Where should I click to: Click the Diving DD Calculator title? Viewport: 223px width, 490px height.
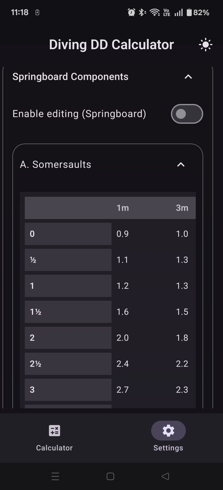pyautogui.click(x=111, y=45)
